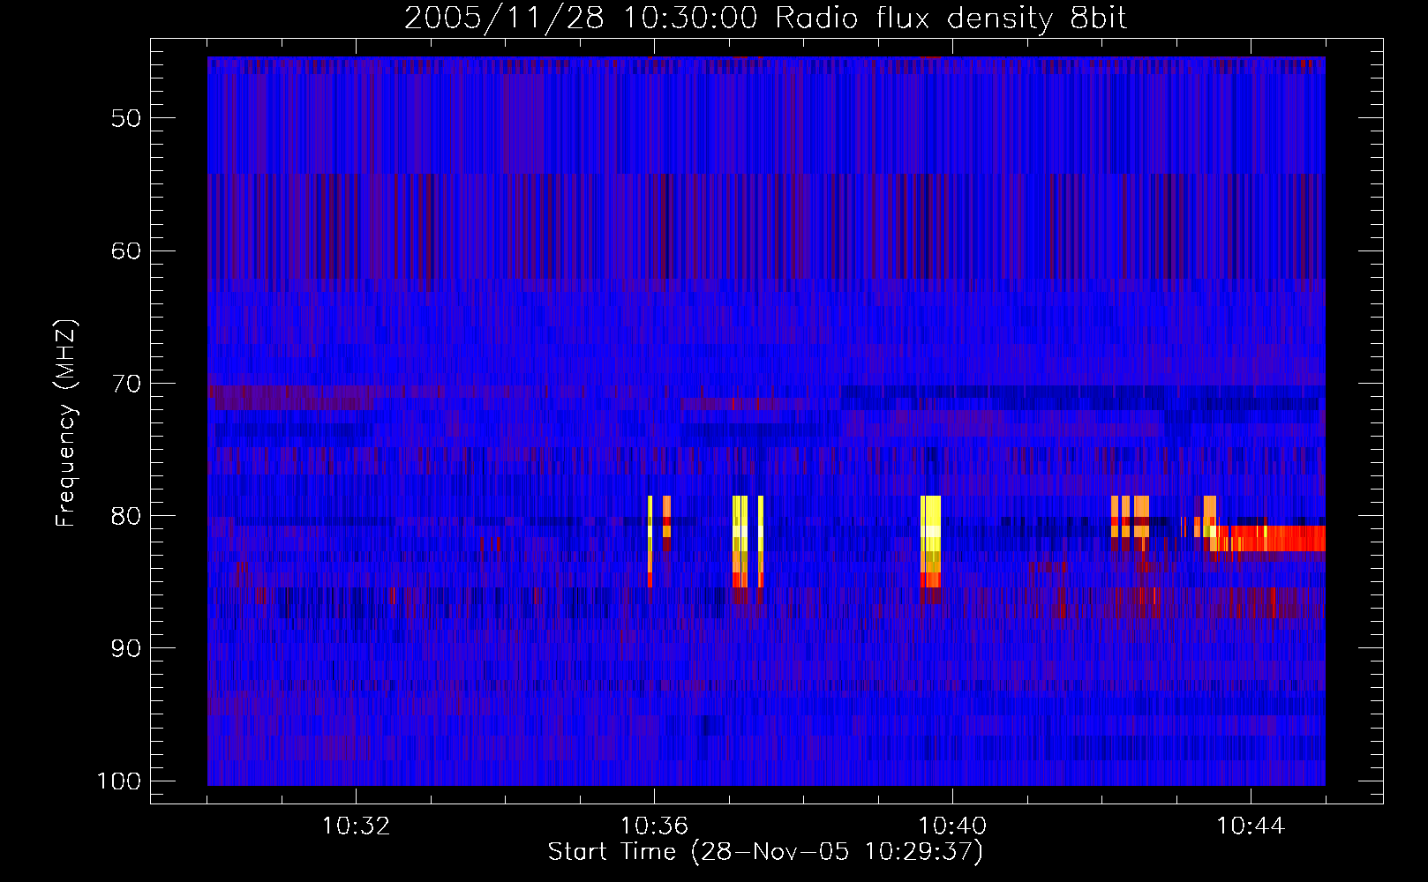Click the 80 MHz frequency tick label
The image size is (1428, 882).
pos(126,516)
